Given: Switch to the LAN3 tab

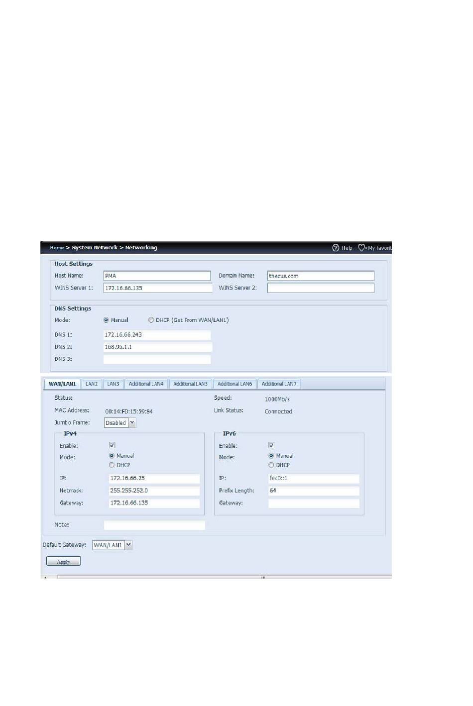Looking at the screenshot, I should [x=113, y=384].
